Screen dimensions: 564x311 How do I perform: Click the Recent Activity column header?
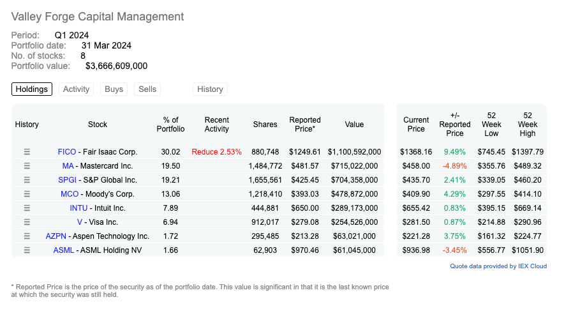point(216,125)
